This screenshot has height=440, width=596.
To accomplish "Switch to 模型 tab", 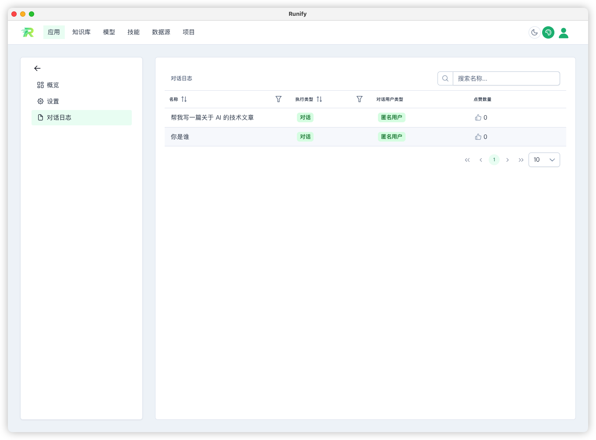I will 109,32.
